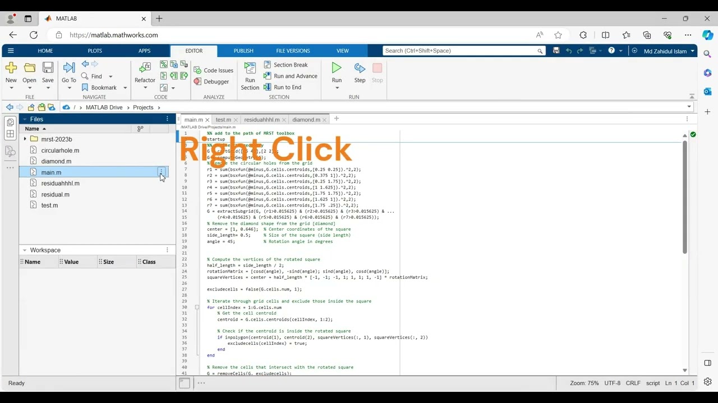Click the Projects breadcrumb

coord(143,107)
